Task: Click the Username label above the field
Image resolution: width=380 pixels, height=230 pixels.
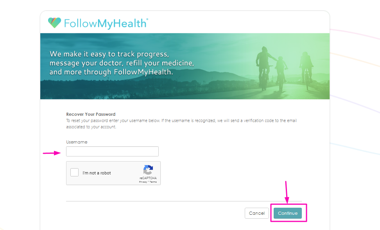Action: tap(77, 142)
